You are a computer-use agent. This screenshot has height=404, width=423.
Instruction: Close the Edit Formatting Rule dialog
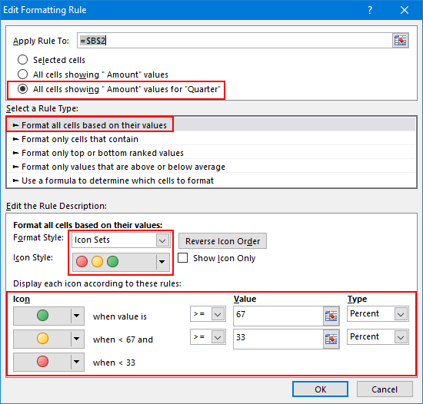[x=405, y=10]
